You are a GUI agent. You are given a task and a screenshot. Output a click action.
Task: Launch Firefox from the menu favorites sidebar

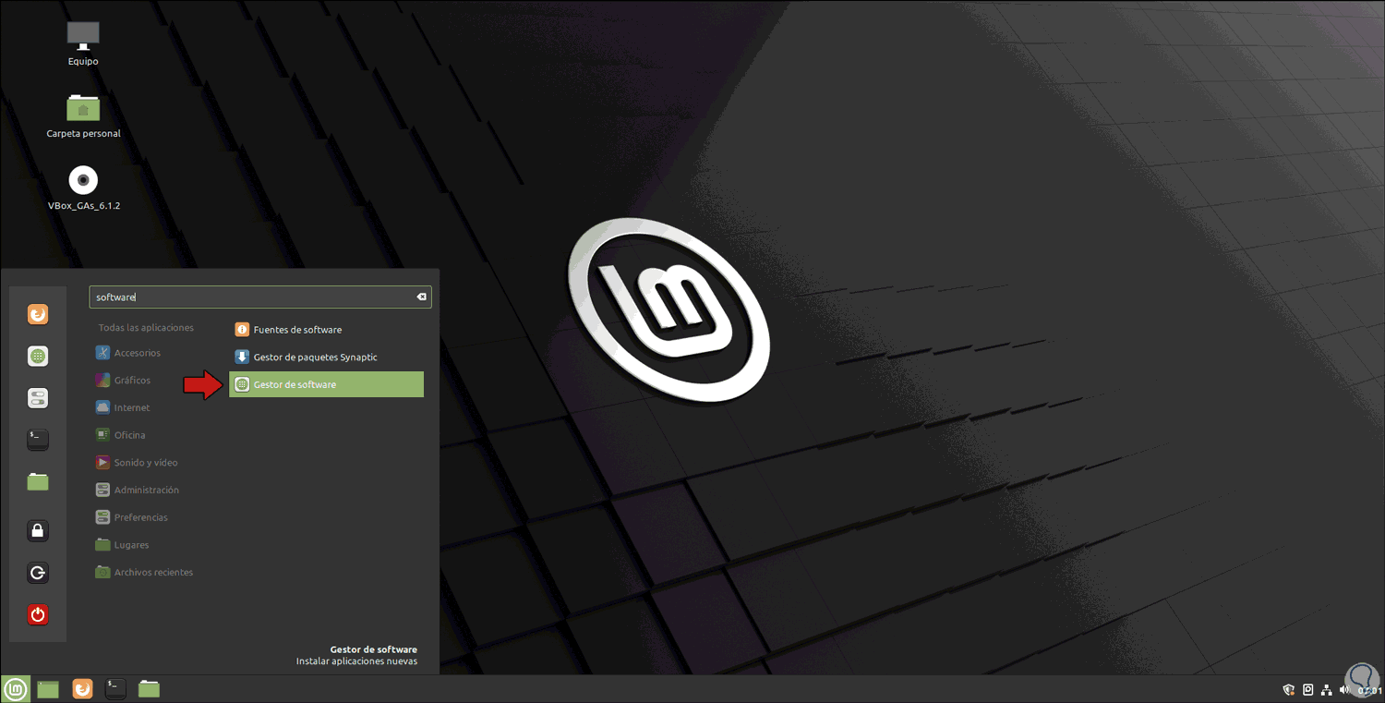coord(38,315)
